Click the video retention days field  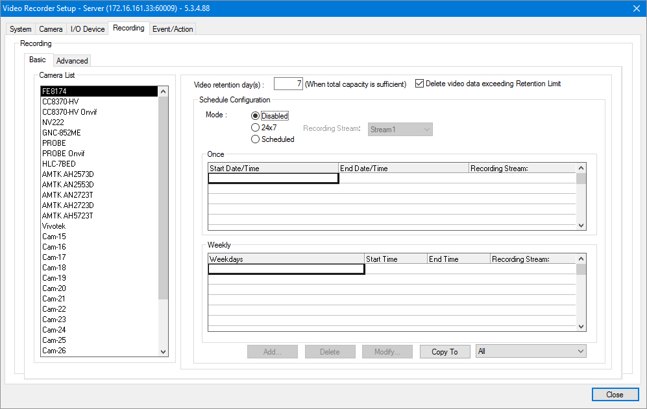tap(288, 84)
